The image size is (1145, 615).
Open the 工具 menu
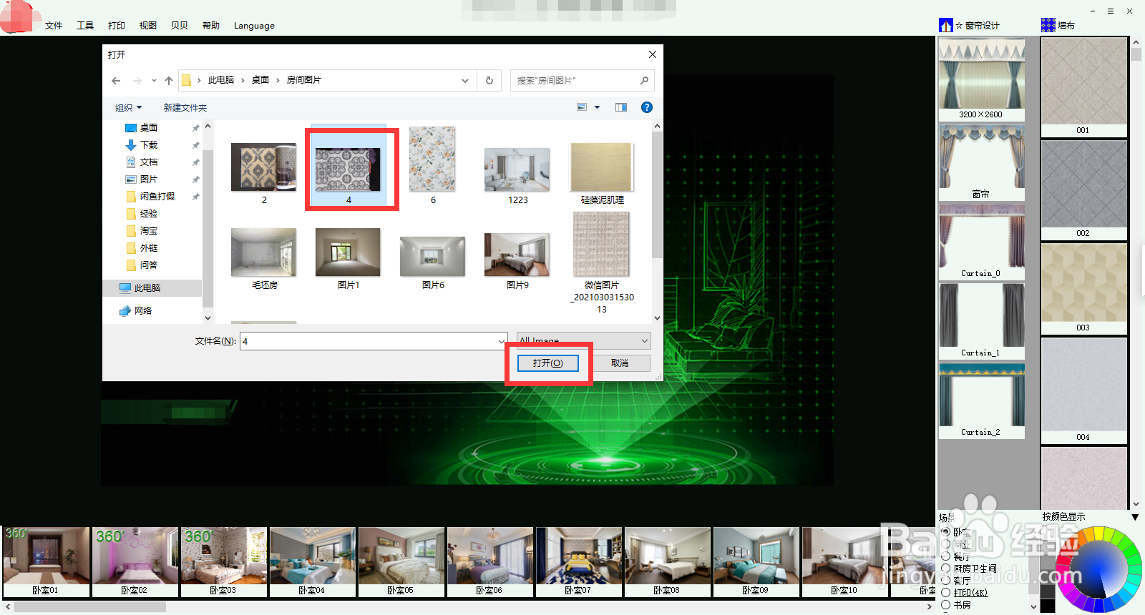pyautogui.click(x=85, y=26)
